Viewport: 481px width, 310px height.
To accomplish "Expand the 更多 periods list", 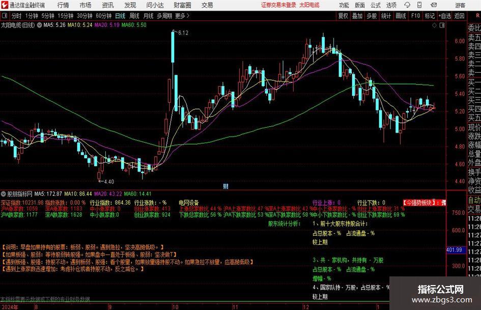I will coord(182,16).
